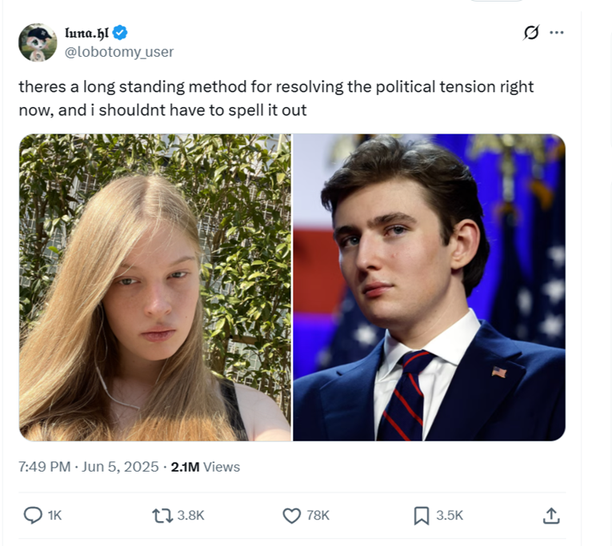Click the luna.hl display name

point(86,33)
